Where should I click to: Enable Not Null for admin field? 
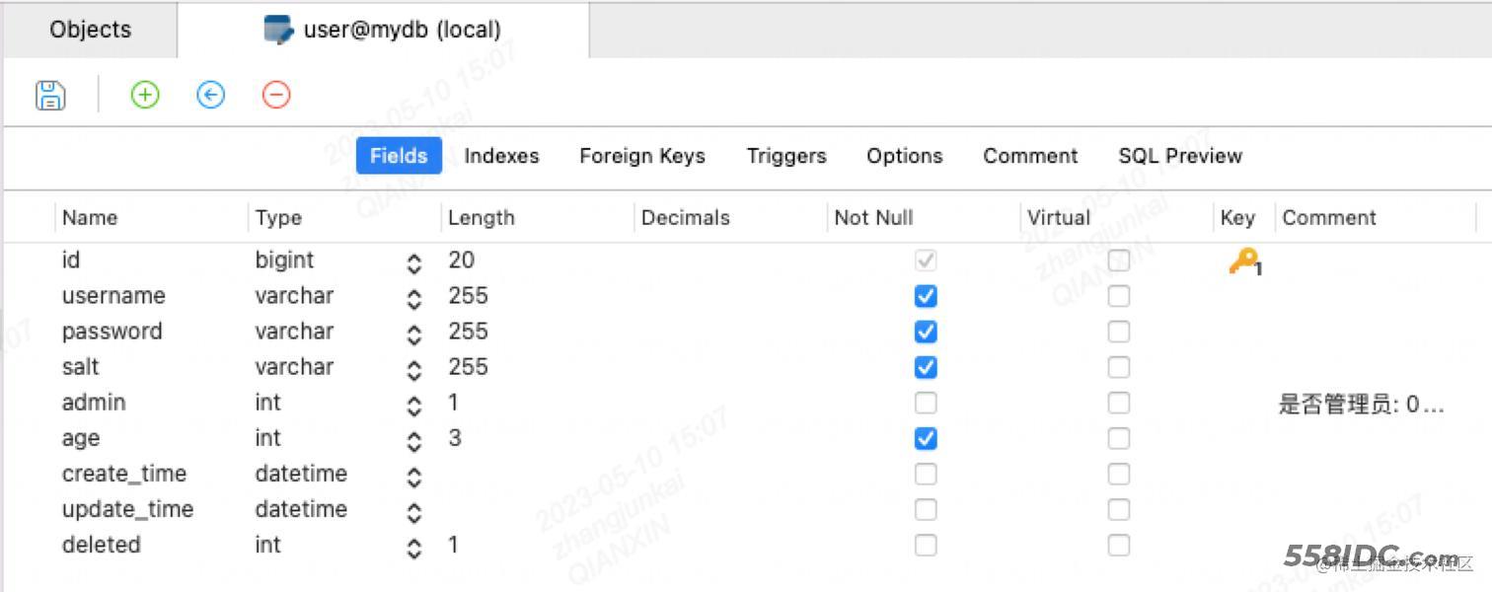pyautogui.click(x=926, y=403)
